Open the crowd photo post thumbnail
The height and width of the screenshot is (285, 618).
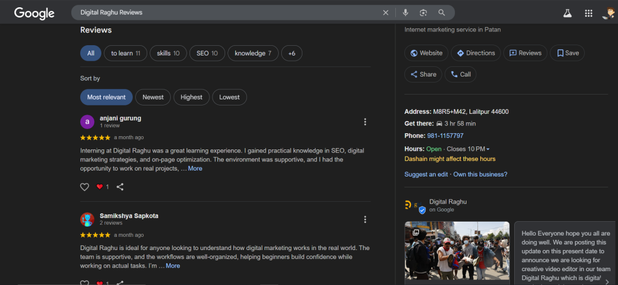click(x=457, y=251)
